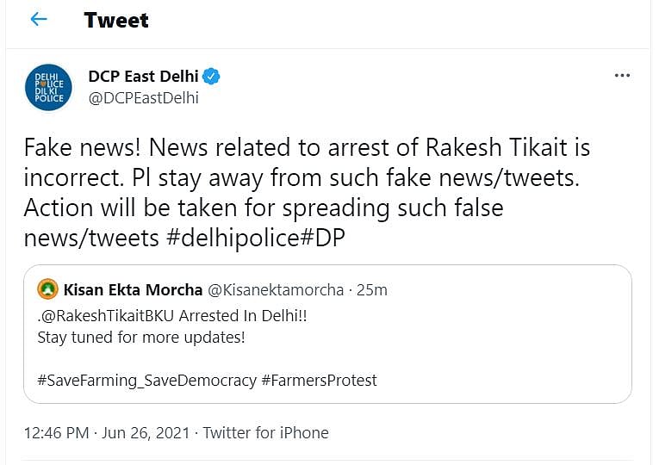
Task: Open quoted tweet at 'Stay tuned for more updates!'
Action: pyautogui.click(x=141, y=337)
